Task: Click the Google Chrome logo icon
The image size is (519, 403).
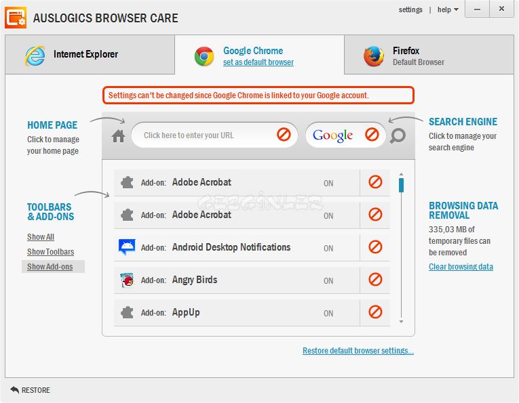Action: pyautogui.click(x=204, y=56)
